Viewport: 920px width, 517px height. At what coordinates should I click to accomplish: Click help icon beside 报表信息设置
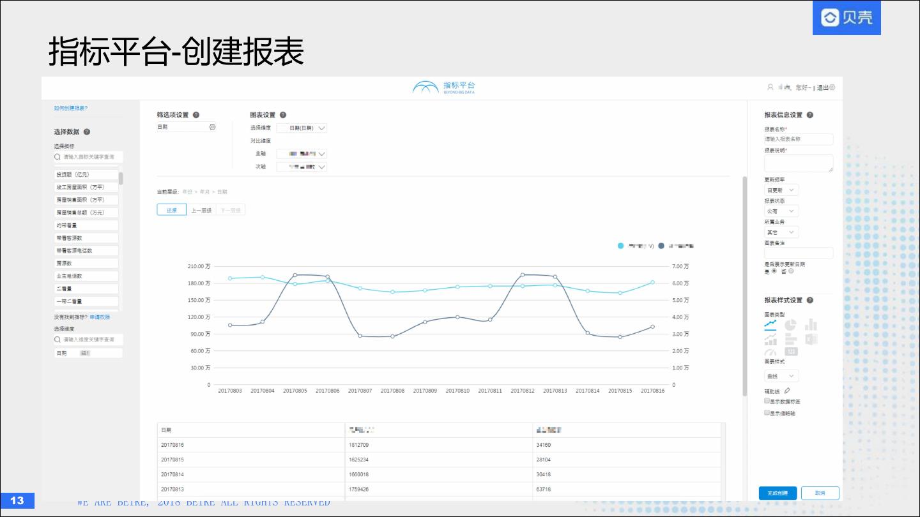810,115
